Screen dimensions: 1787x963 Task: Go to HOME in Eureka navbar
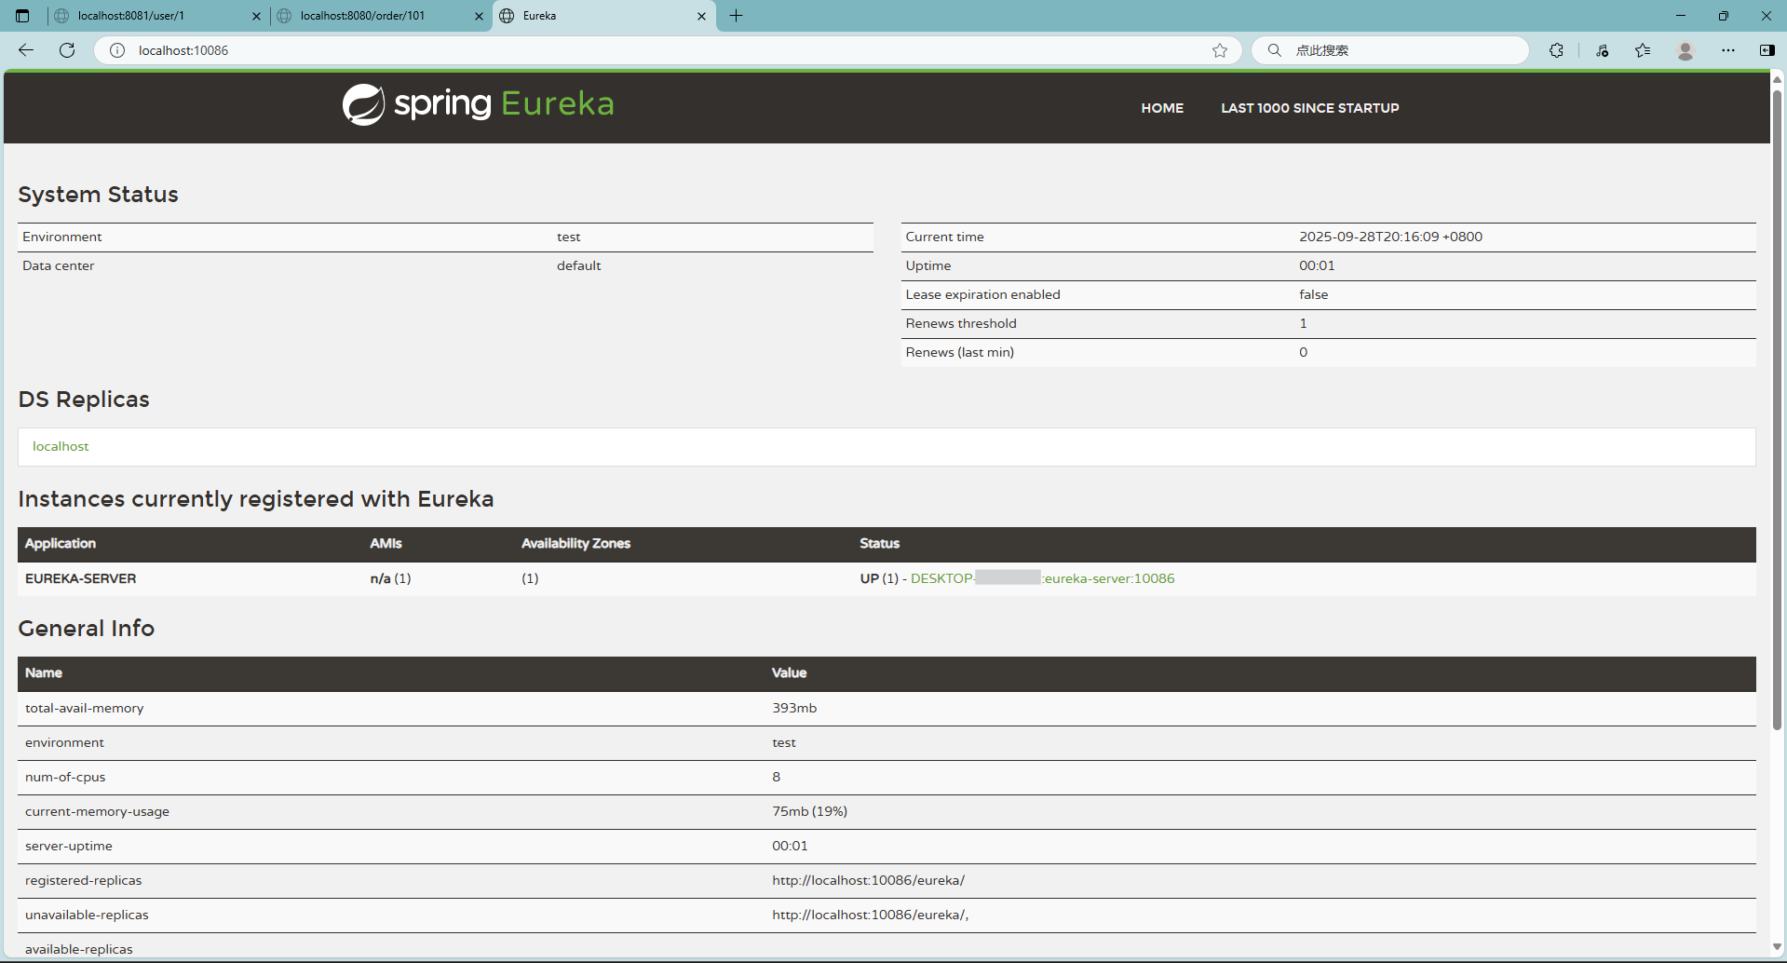[1162, 108]
